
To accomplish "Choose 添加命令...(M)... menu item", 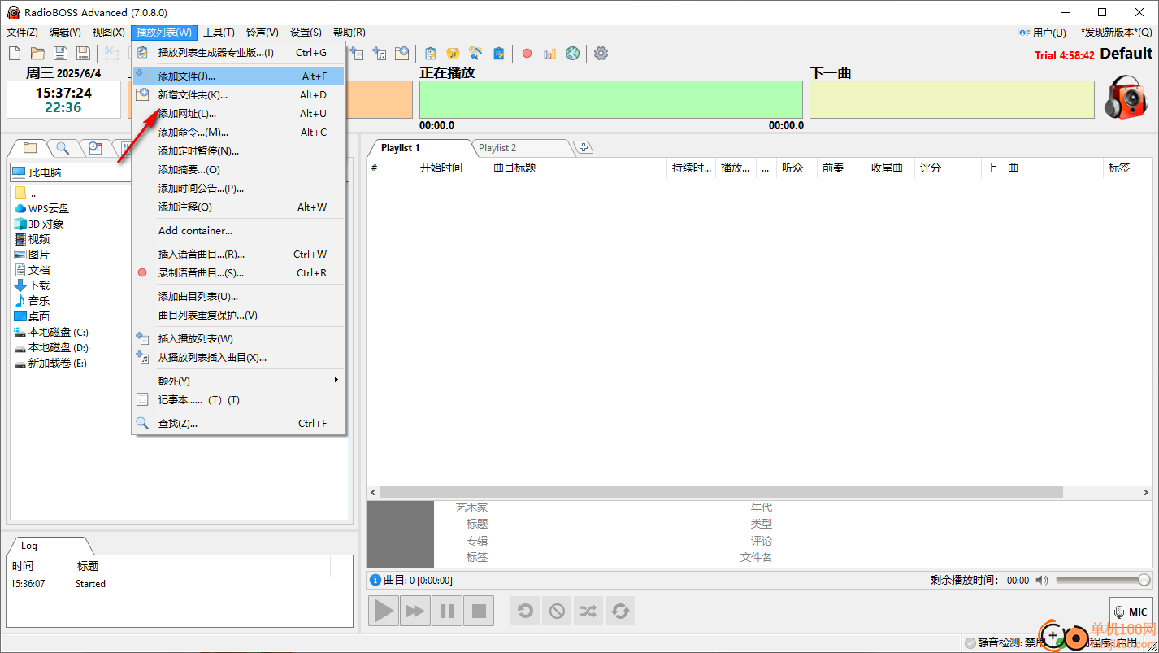I will (240, 133).
